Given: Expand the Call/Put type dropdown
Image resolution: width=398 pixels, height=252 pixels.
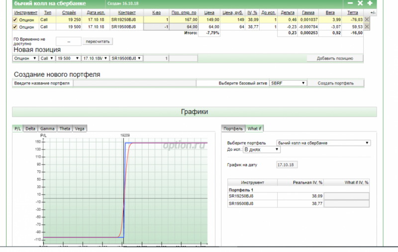Looking at the screenshot, I should 47,59.
